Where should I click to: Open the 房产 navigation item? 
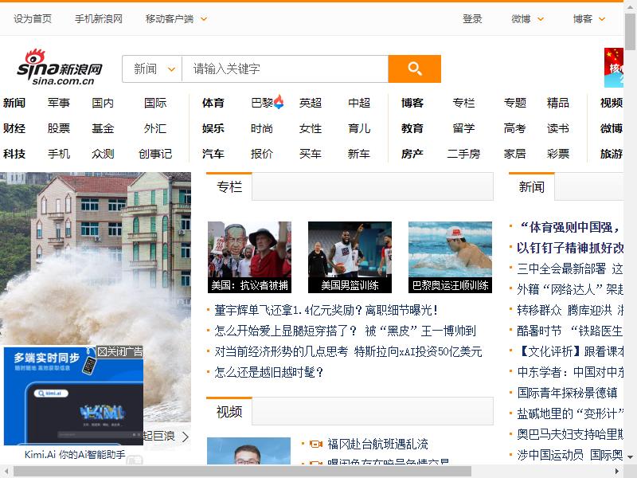tap(412, 154)
